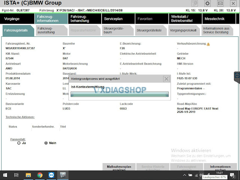Click E-Bezeichnung value F26
Viewport: 240px width, 180px height.
[x=122, y=48]
